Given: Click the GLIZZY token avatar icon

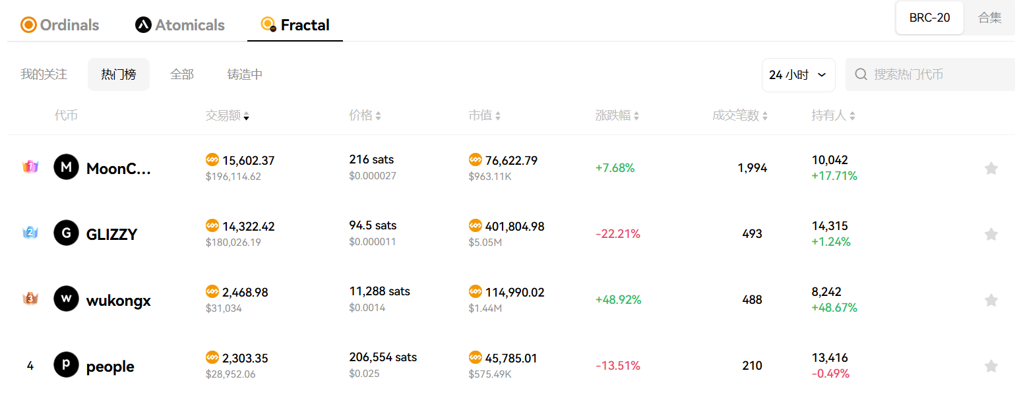Looking at the screenshot, I should point(66,233).
